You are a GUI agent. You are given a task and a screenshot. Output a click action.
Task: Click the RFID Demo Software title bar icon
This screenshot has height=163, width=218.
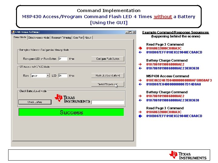click(13, 32)
